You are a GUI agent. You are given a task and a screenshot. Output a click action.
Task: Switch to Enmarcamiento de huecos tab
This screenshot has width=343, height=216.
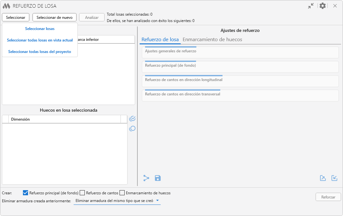tap(212, 40)
